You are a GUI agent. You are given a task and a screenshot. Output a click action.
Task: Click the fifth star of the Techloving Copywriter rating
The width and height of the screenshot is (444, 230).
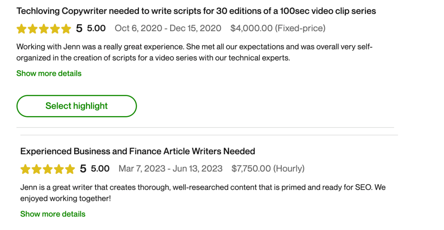66,29
